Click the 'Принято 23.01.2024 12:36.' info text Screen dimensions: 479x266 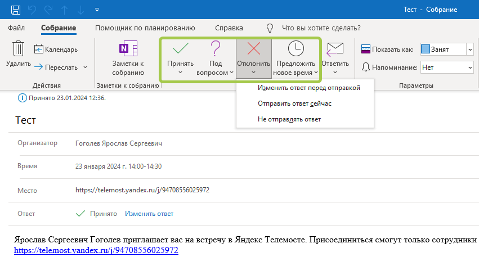click(67, 98)
